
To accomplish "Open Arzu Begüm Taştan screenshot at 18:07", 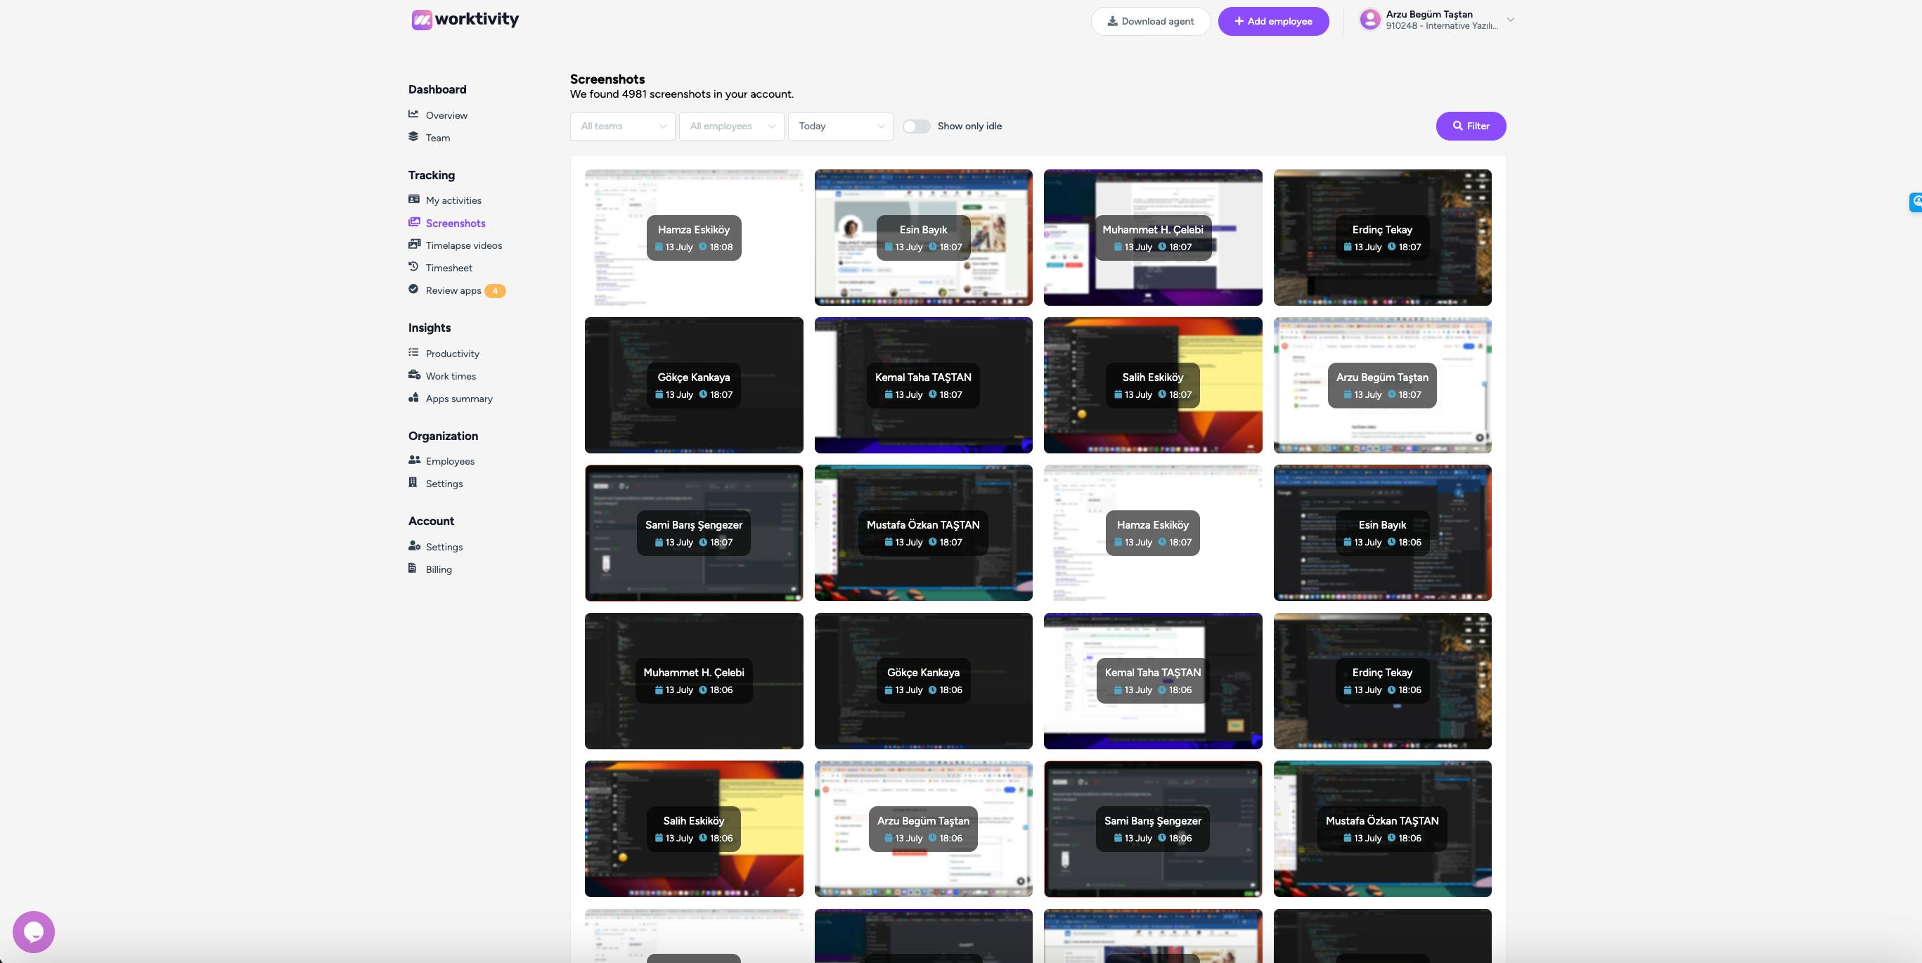I will (x=1383, y=385).
